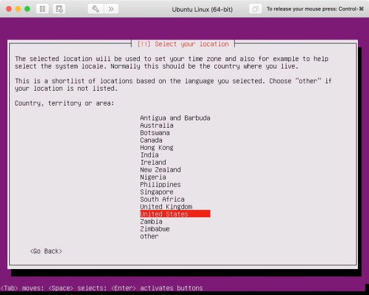The image size is (369, 295).
Task: Choose Zambia from list
Action: (151, 222)
